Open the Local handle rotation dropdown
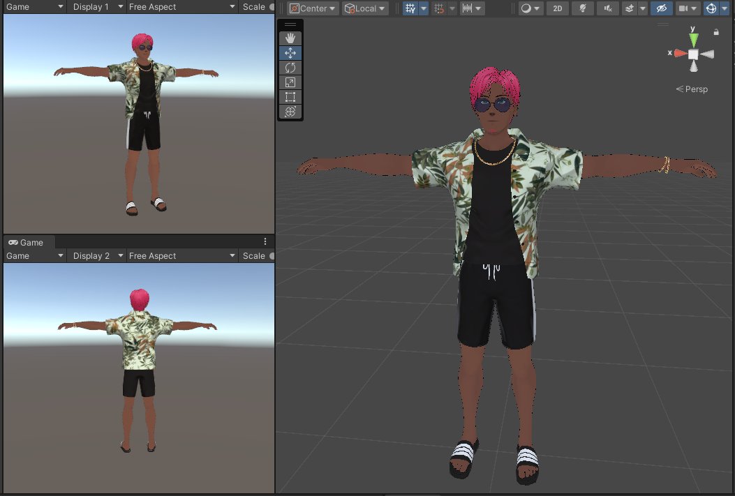The height and width of the screenshot is (496, 735). (x=365, y=8)
